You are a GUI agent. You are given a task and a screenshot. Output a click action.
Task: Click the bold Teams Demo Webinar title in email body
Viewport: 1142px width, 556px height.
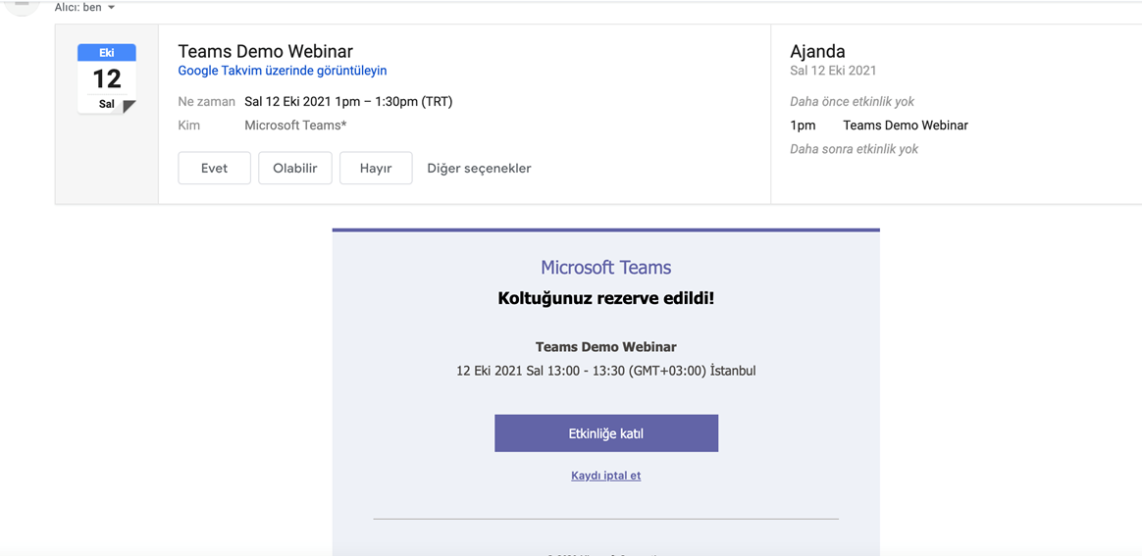point(606,347)
